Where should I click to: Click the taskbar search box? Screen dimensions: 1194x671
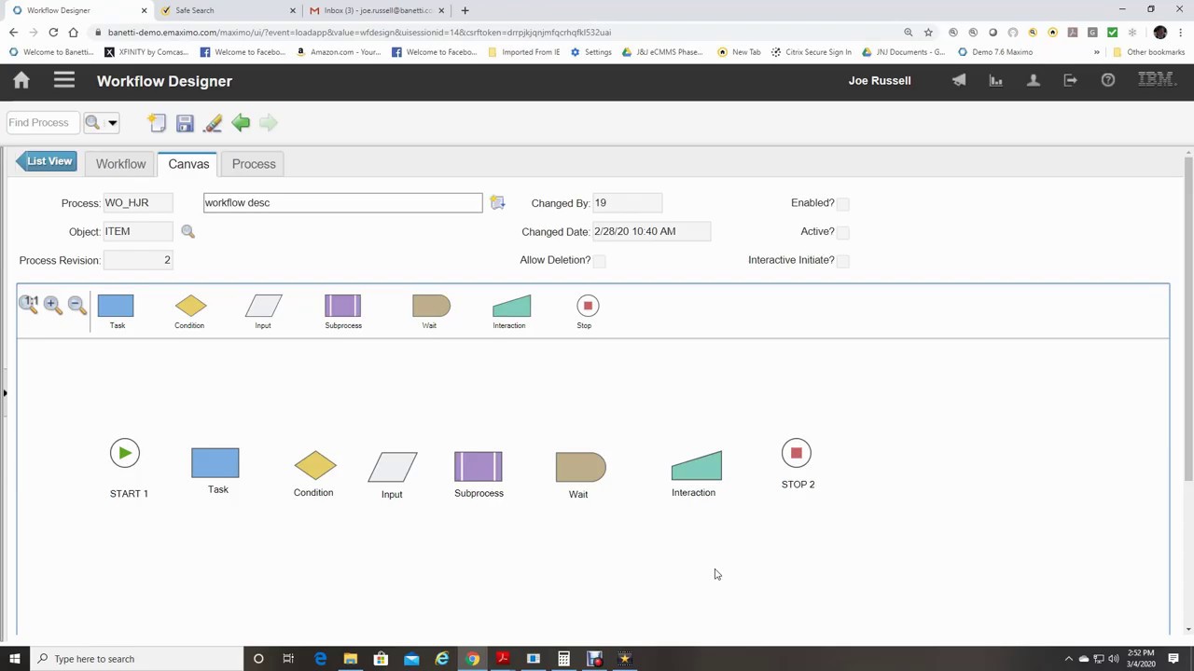click(x=135, y=659)
